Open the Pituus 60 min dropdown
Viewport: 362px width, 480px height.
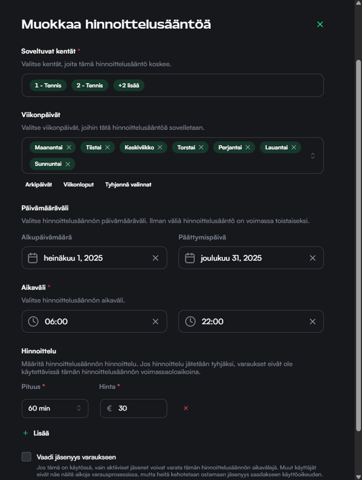coord(55,408)
